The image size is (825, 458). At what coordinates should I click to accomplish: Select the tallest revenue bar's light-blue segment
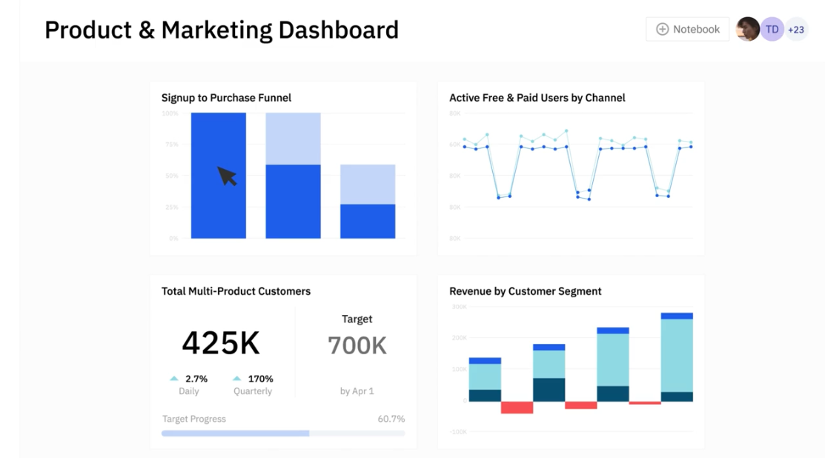(x=677, y=355)
